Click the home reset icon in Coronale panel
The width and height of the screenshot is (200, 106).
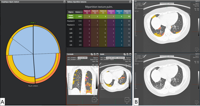pos(92,54)
